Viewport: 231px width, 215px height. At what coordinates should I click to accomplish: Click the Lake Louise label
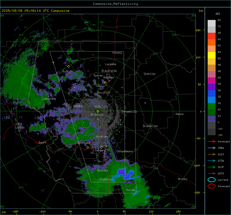[x=20, y=126]
